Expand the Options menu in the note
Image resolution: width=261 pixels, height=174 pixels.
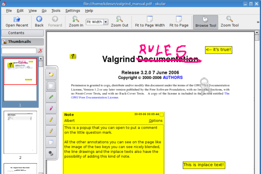click(x=155, y=121)
